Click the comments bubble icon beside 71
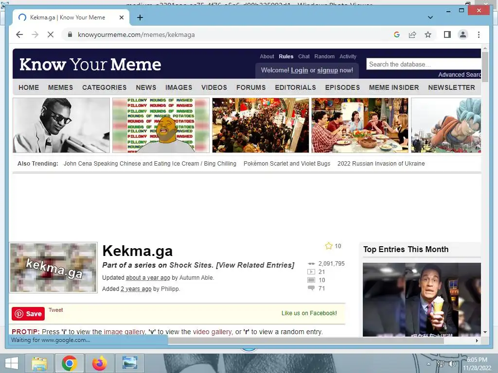This screenshot has height=373, width=498. coord(311,288)
